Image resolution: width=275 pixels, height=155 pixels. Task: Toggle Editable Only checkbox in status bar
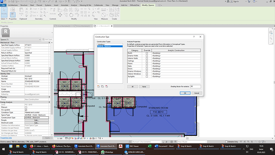pyautogui.click(x=226, y=142)
